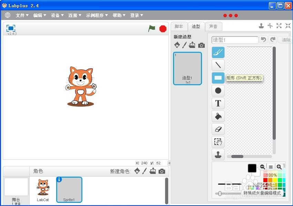Click the sprite list scrollbar

[166, 191]
